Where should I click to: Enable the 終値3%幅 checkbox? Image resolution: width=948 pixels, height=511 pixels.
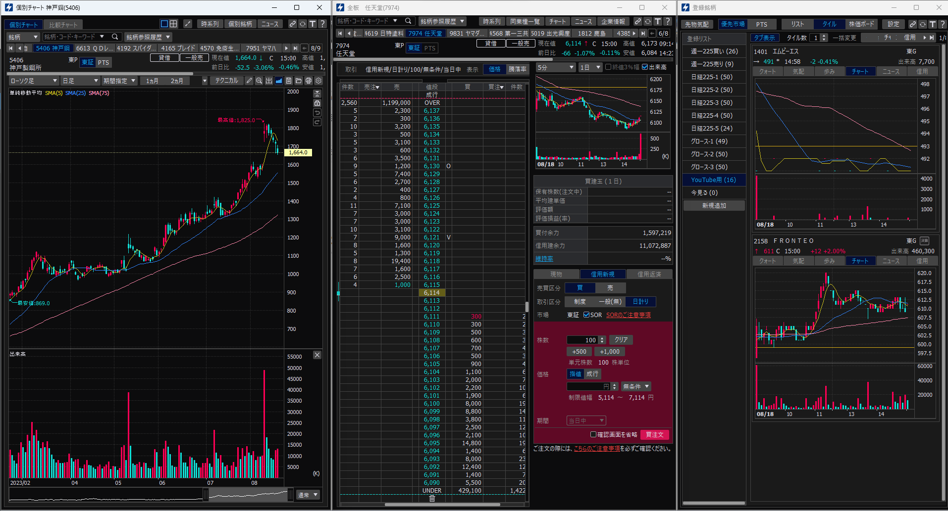609,67
